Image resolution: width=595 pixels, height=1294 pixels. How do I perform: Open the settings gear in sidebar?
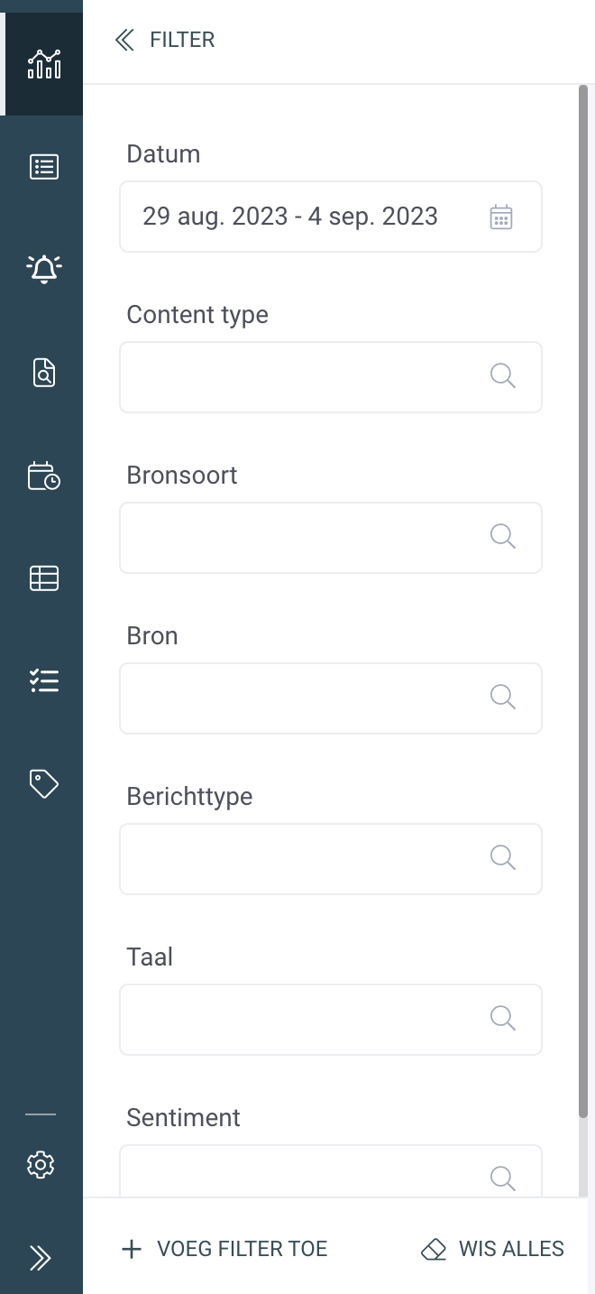(41, 1165)
